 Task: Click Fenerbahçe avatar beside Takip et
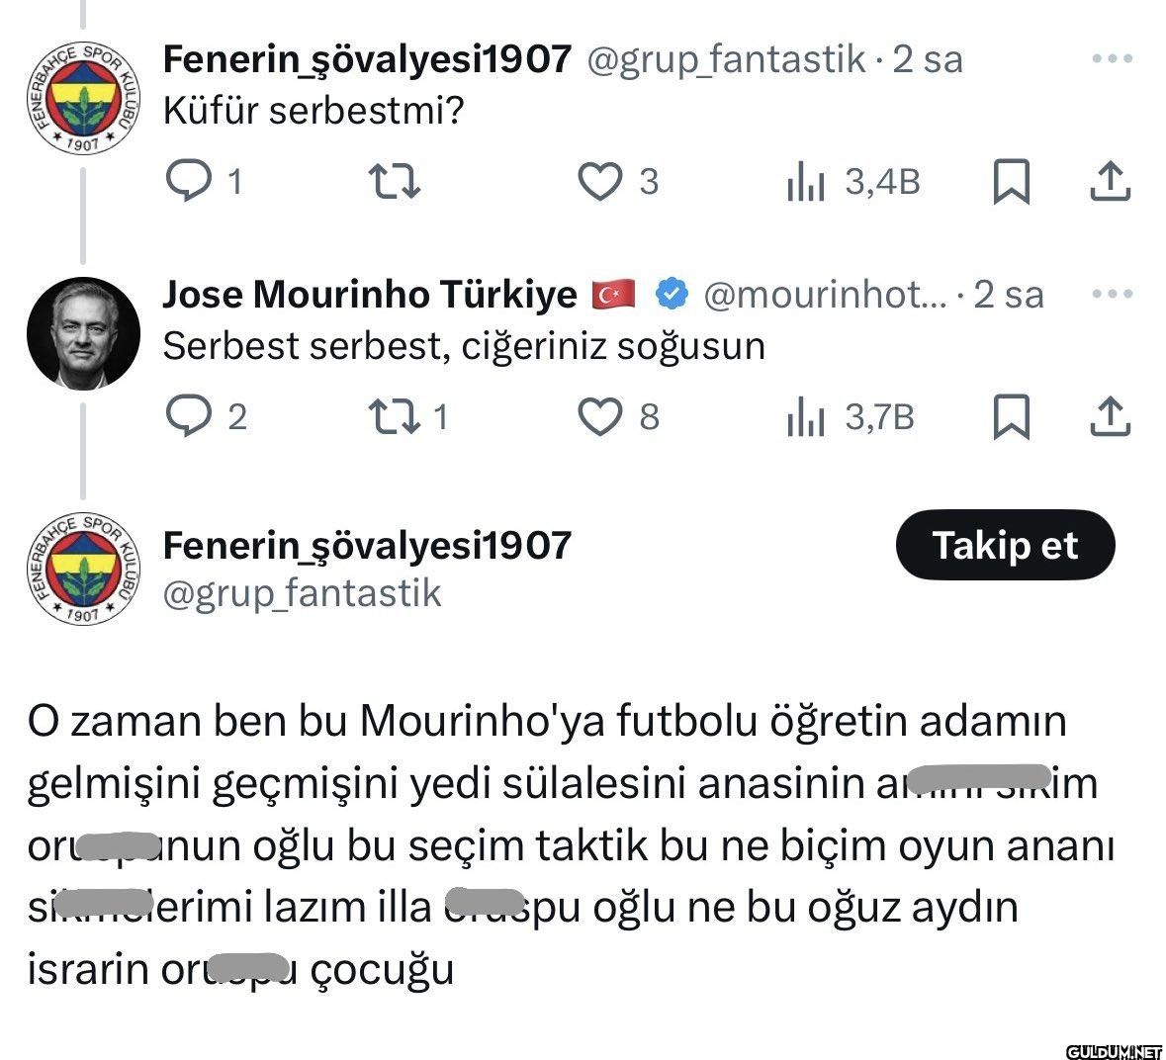point(83,569)
